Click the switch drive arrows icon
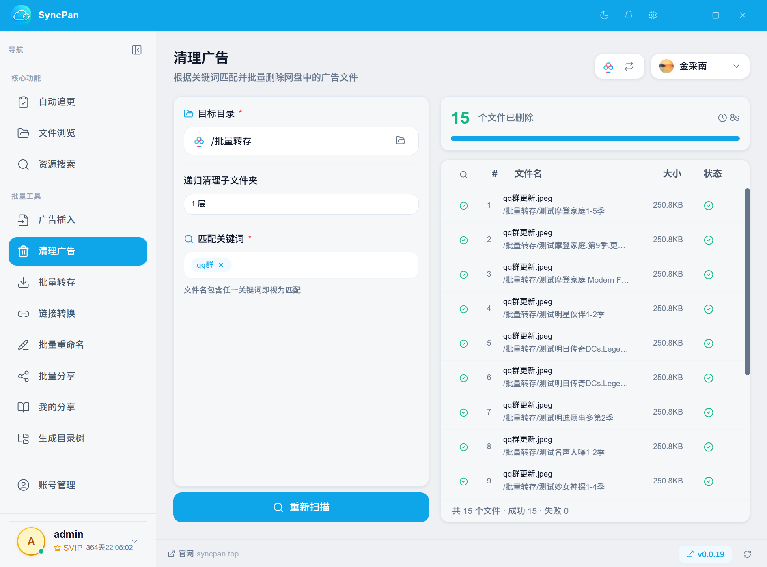Image resolution: width=767 pixels, height=567 pixels. tap(629, 67)
